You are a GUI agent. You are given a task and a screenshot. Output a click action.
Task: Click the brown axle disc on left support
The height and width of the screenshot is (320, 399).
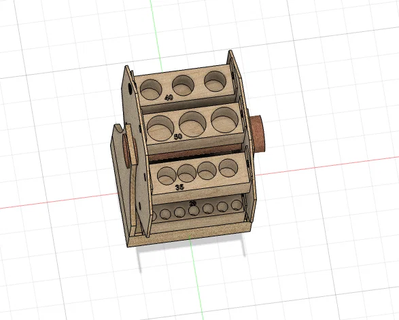[x=126, y=151]
